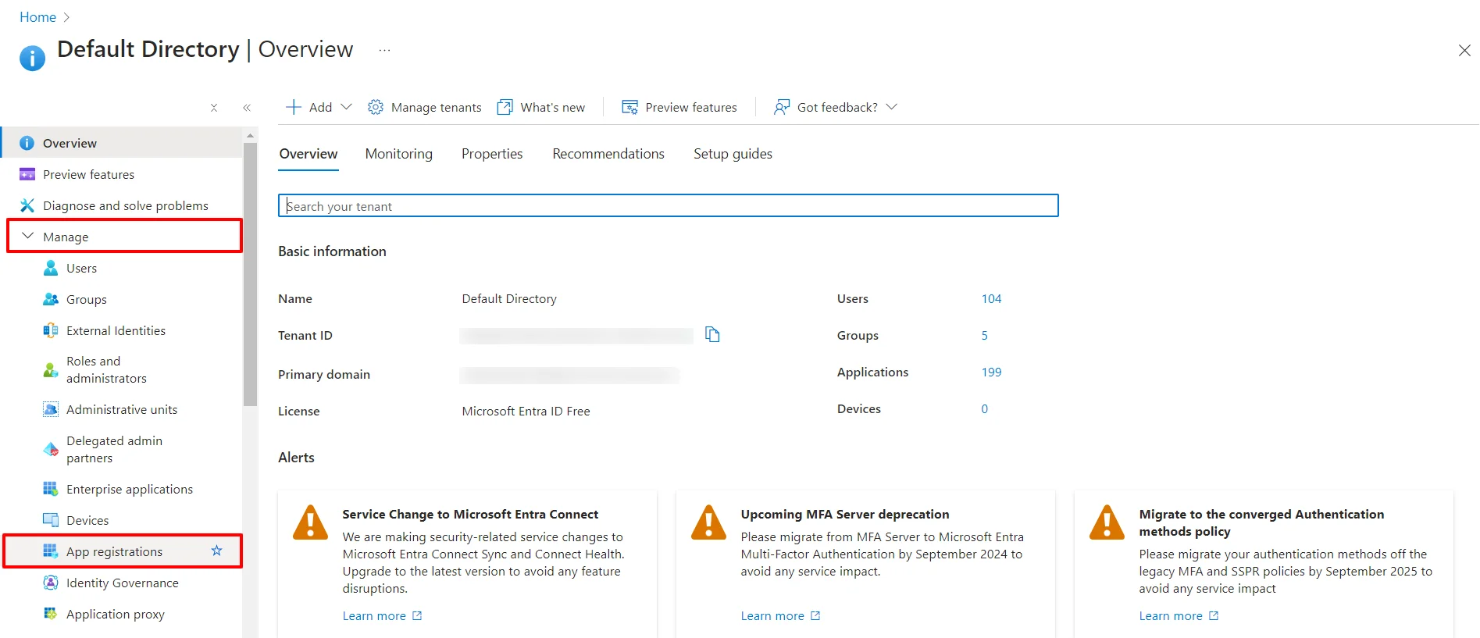Switch to the Monitoring tab
The image size is (1480, 638).
coord(398,154)
